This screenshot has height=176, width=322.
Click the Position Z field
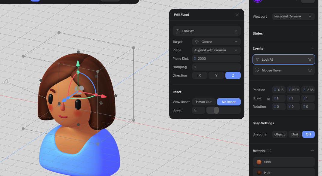point(308,90)
